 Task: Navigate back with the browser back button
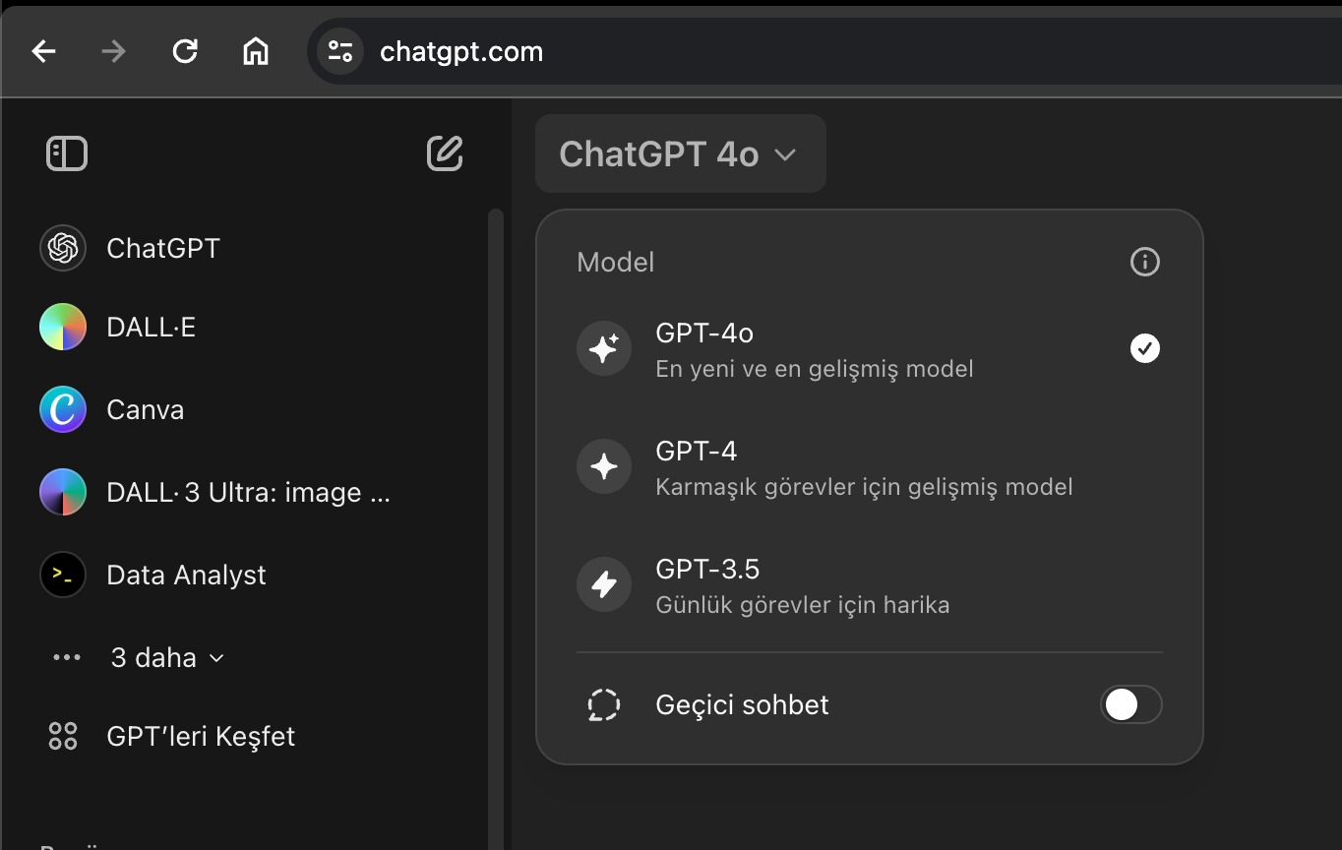click(x=43, y=51)
